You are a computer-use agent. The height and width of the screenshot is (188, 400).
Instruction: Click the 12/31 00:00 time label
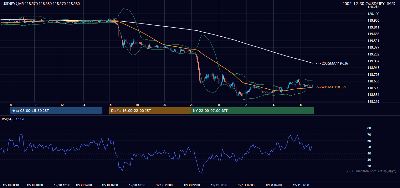coord(219,185)
